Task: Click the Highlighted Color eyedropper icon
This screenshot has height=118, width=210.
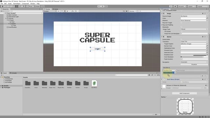Action: pyautogui.click(x=207, y=48)
